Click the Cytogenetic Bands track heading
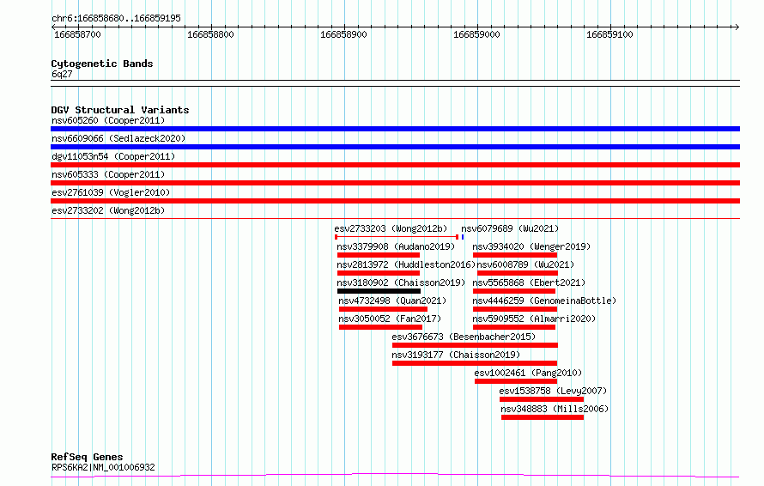The height and width of the screenshot is (486, 764). tap(102, 64)
